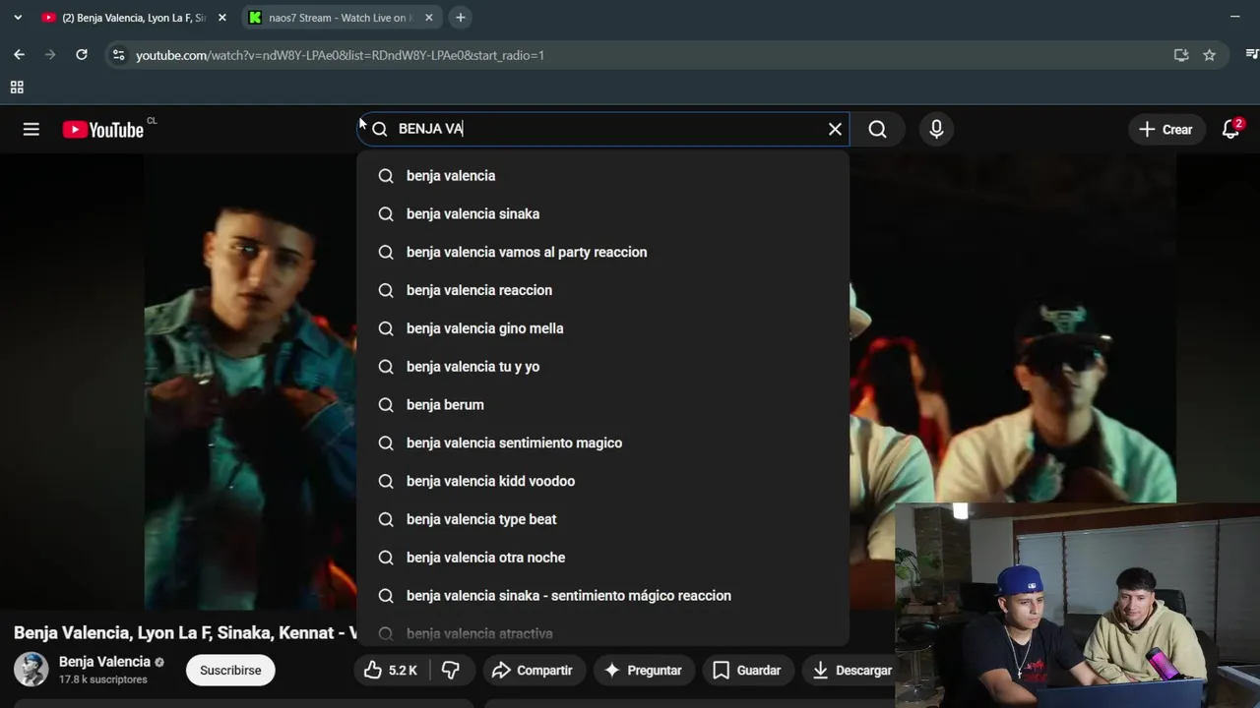Start voice search with the microphone
1260x708 pixels.
936,129
